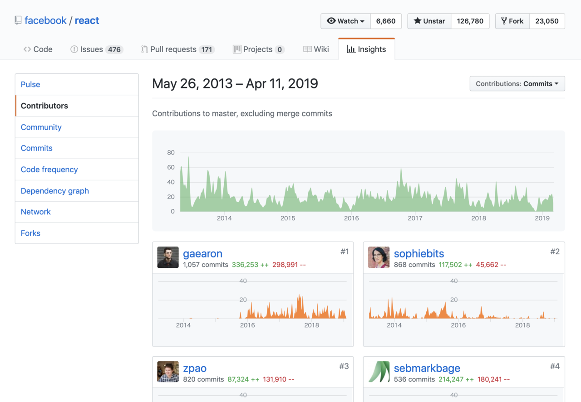This screenshot has height=402, width=581.
Task: Click the Unstar star icon
Action: 417,21
